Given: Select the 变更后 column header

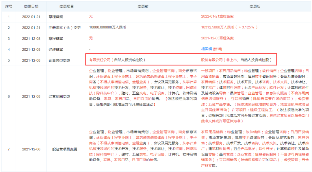Looking at the screenshot, I should (255, 6).
